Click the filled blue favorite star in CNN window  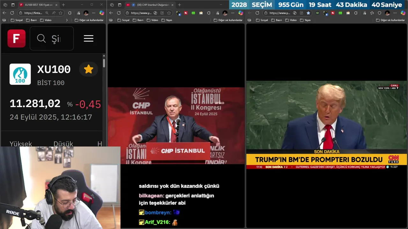pyautogui.click(x=308, y=13)
